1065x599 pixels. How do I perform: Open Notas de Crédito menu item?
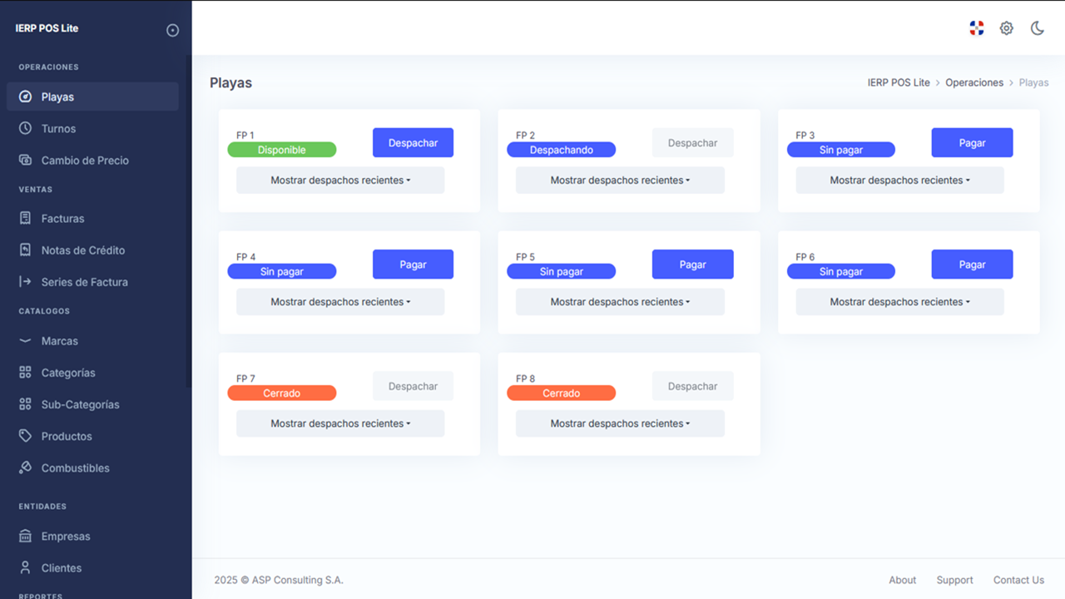pyautogui.click(x=83, y=250)
